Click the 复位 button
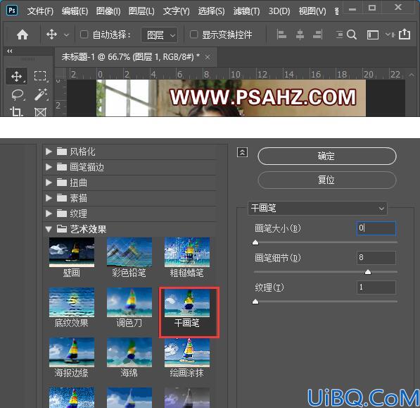The height and width of the screenshot is (408, 420). click(327, 180)
